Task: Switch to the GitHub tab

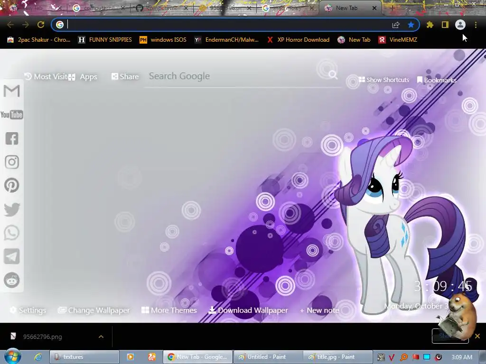Action: pos(162,8)
